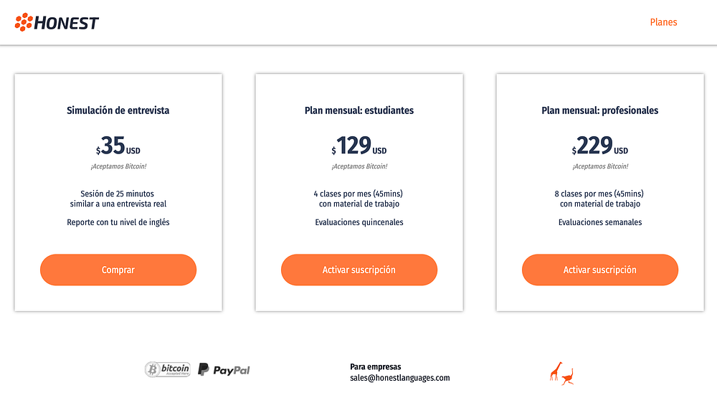
Task: Click the 'Para empresas' footer label
Action: pos(376,366)
